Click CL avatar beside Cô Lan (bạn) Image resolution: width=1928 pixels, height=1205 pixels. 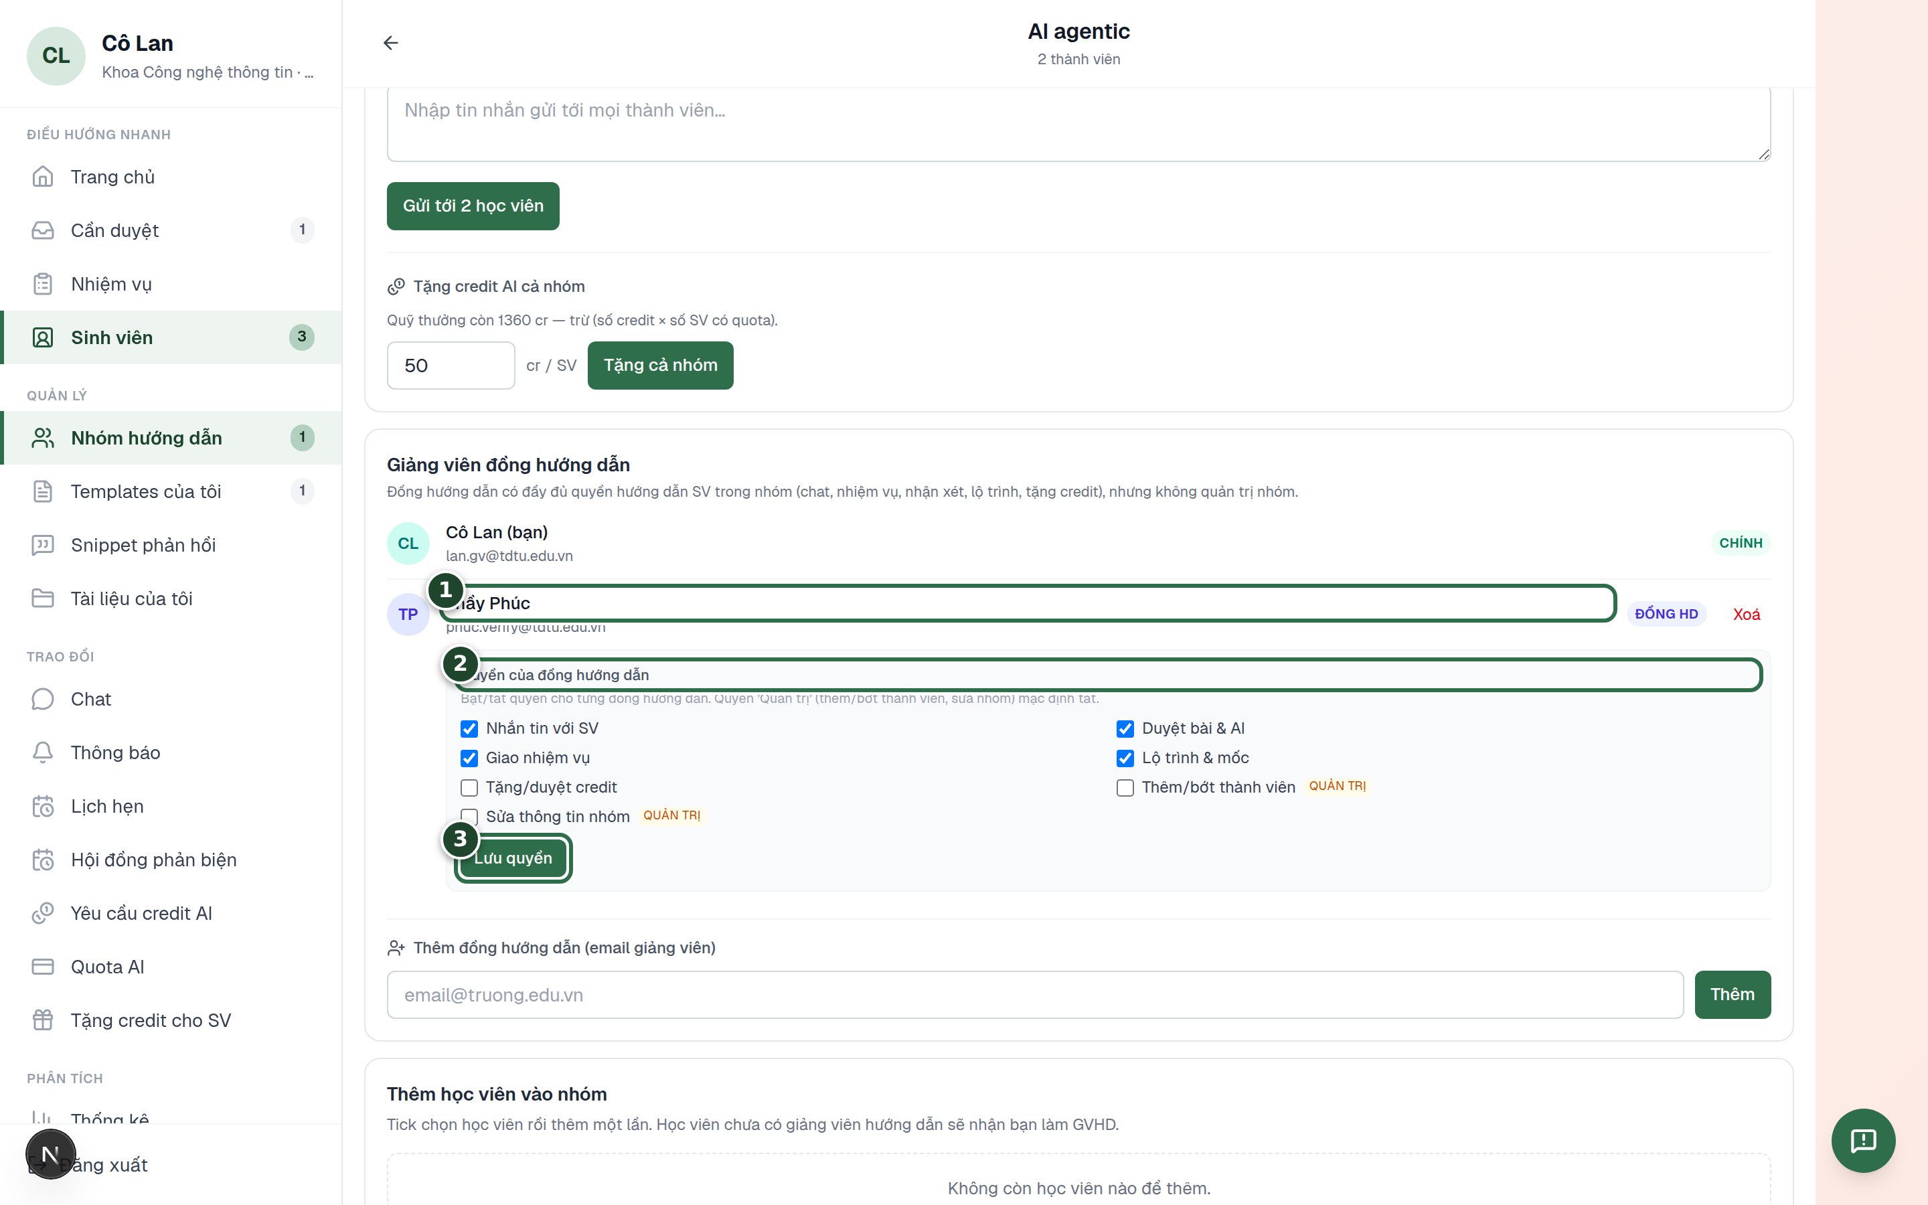(408, 544)
